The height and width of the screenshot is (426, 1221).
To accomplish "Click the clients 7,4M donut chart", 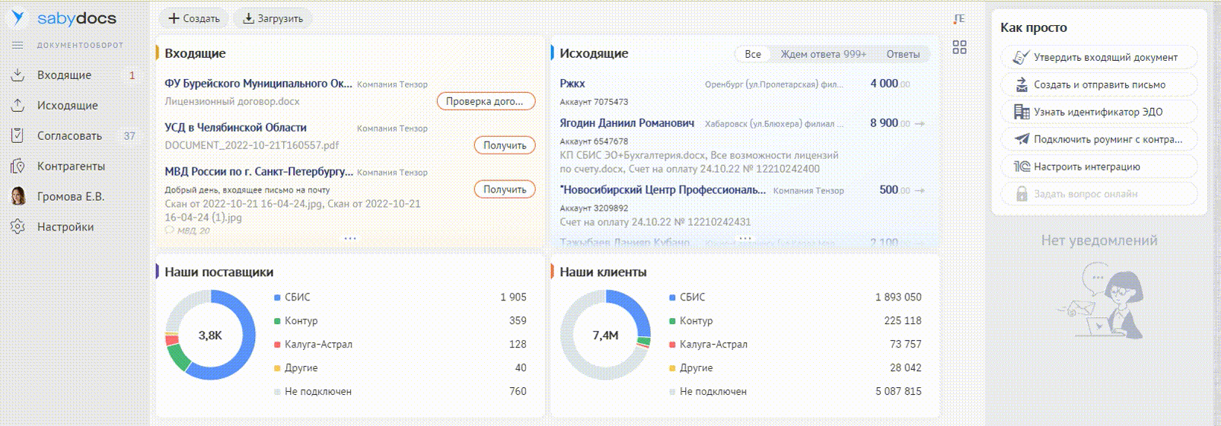I will 605,335.
